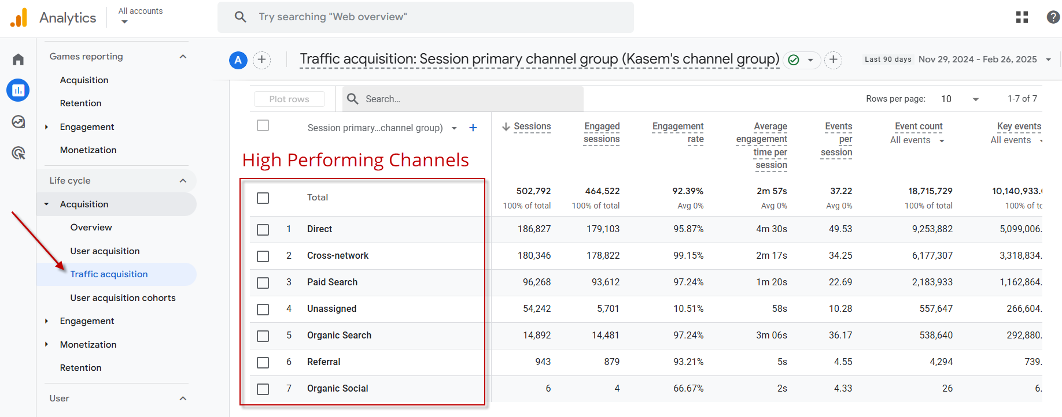Open Acquisition under Games reporting

tap(84, 80)
